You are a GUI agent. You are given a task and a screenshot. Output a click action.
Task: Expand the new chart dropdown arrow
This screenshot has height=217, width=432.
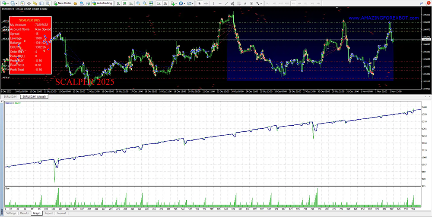click(8, 3)
